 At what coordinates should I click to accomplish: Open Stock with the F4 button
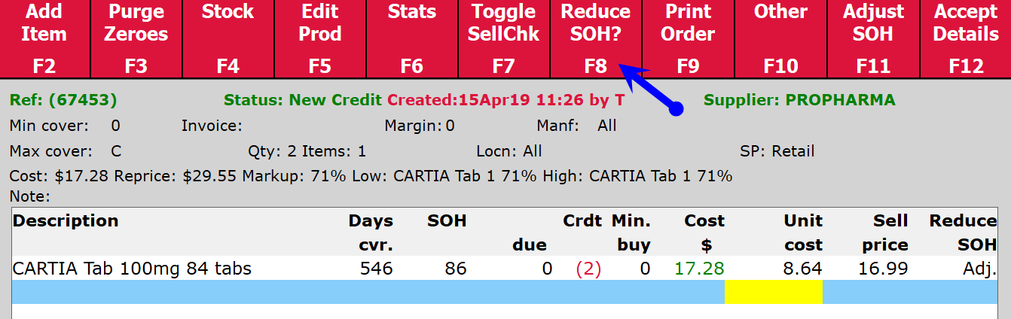click(228, 38)
